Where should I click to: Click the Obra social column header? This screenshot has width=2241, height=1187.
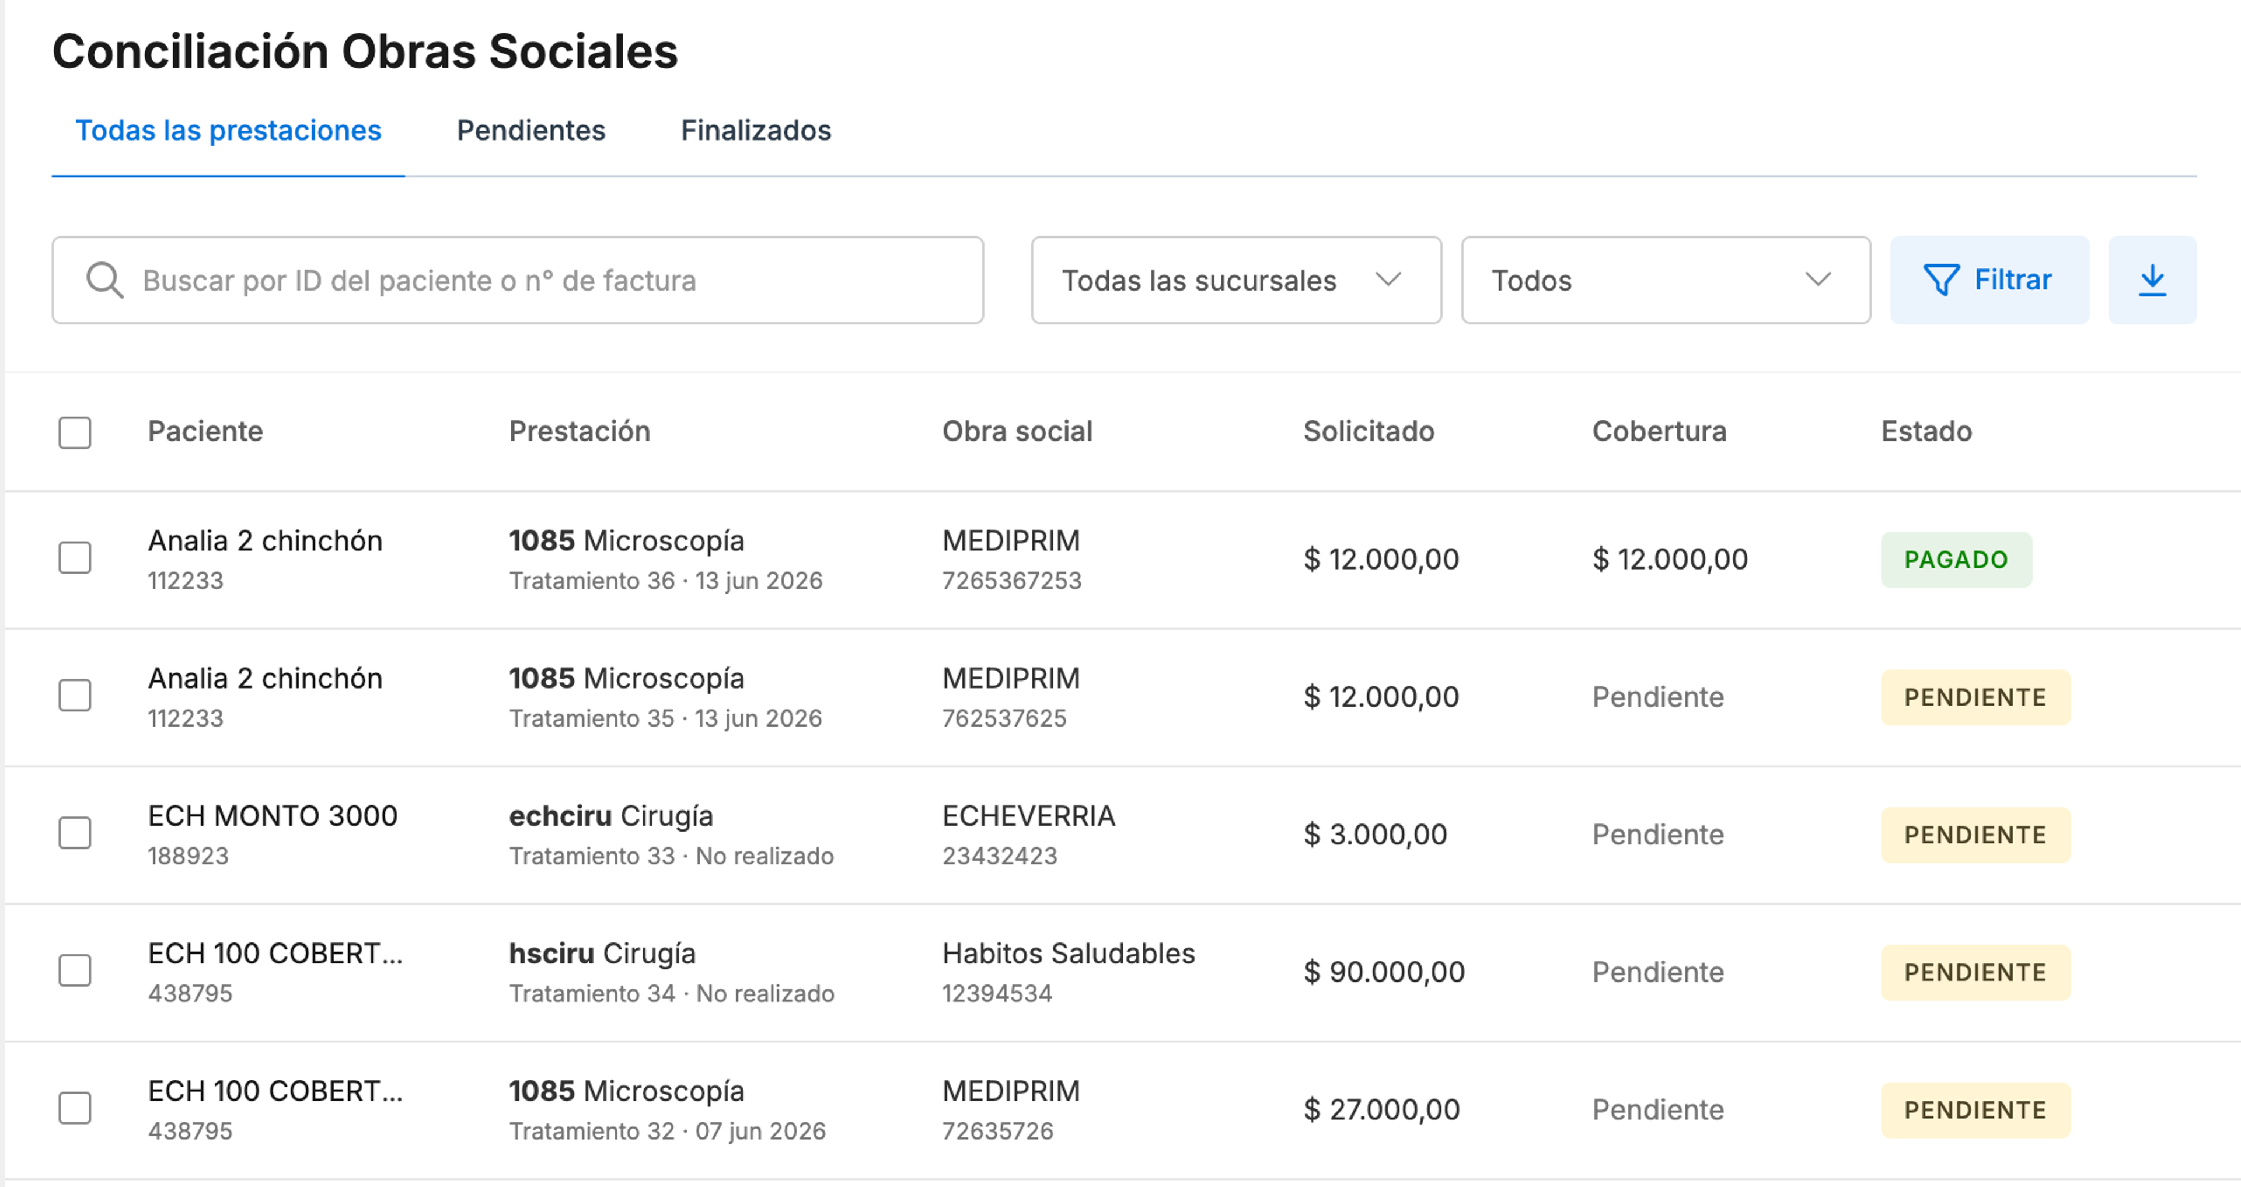1017,432
